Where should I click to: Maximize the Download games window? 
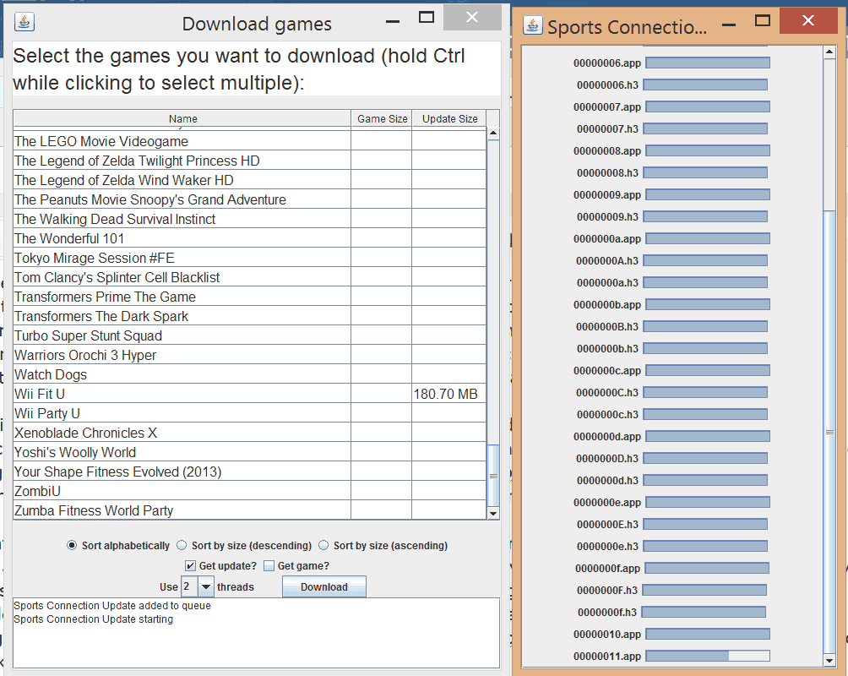coord(427,17)
